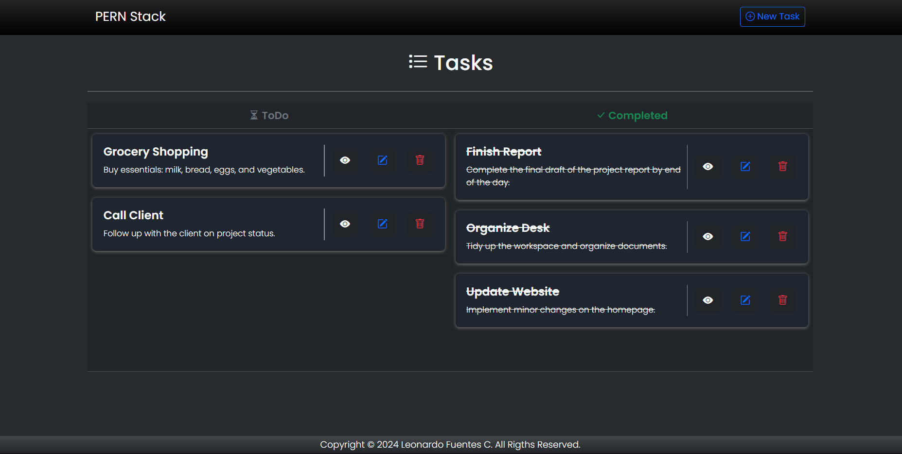View details of Grocery Shopping task
Image resolution: width=902 pixels, height=454 pixels.
[345, 160]
